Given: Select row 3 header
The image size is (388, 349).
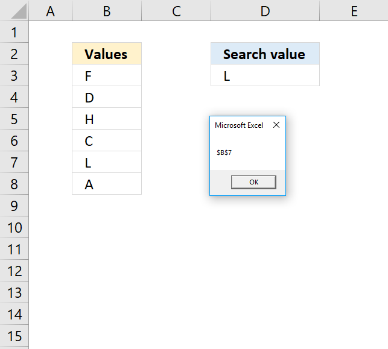Looking at the screenshot, I should point(14,76).
